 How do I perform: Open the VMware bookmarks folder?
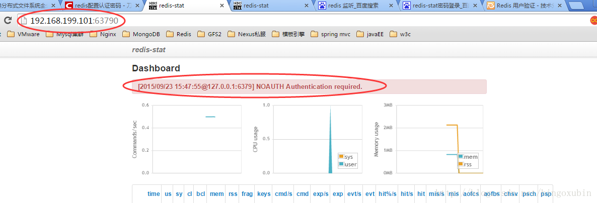click(x=23, y=34)
